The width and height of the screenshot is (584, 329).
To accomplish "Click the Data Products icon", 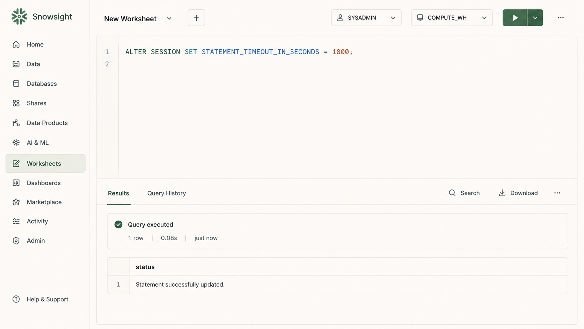I will (x=16, y=123).
